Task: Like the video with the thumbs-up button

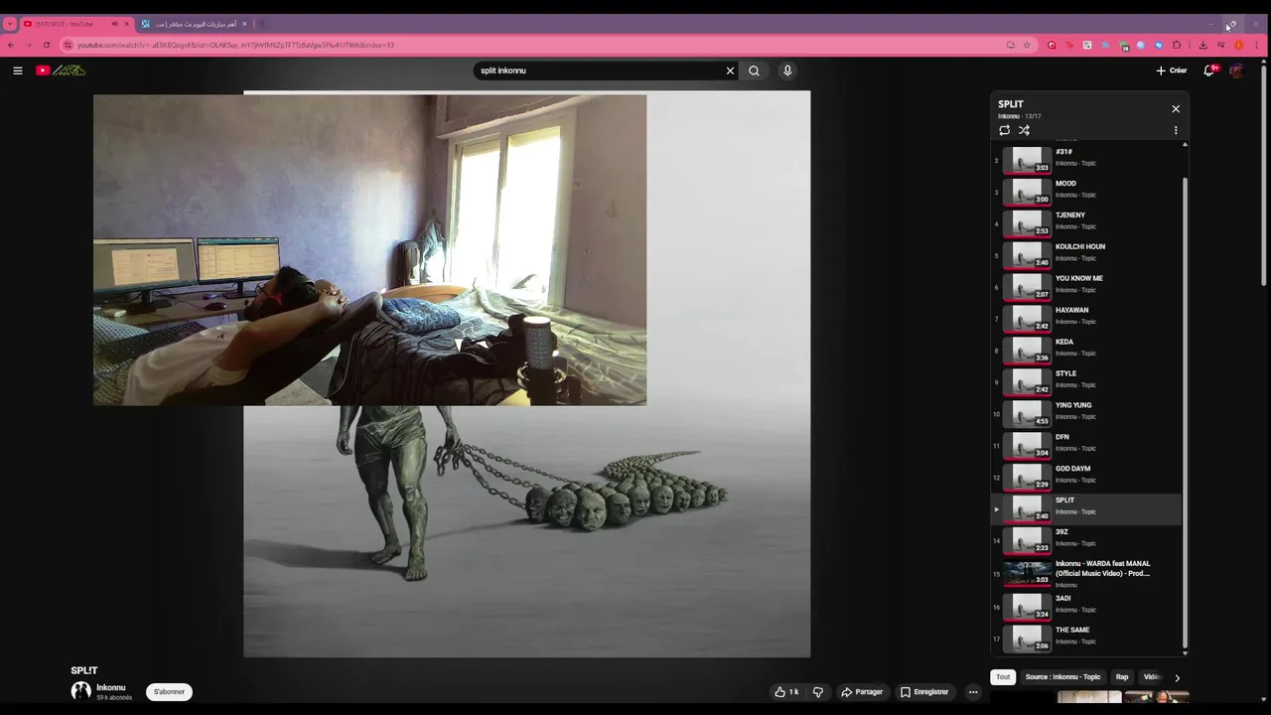Action: coord(787,692)
